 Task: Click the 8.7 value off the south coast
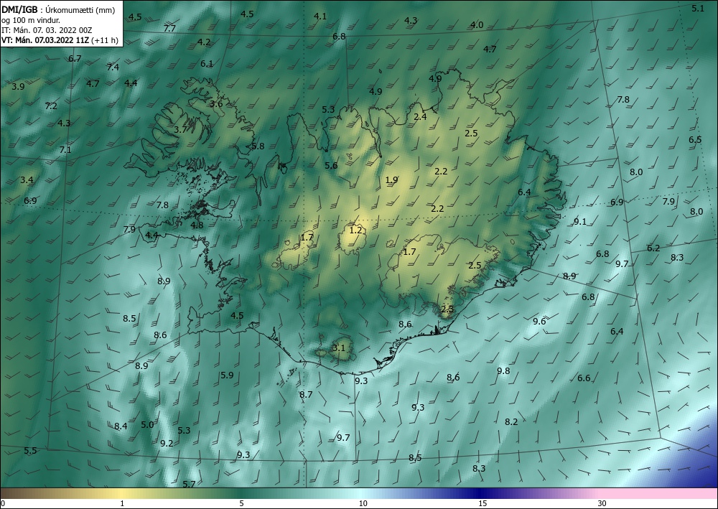pyautogui.click(x=306, y=395)
